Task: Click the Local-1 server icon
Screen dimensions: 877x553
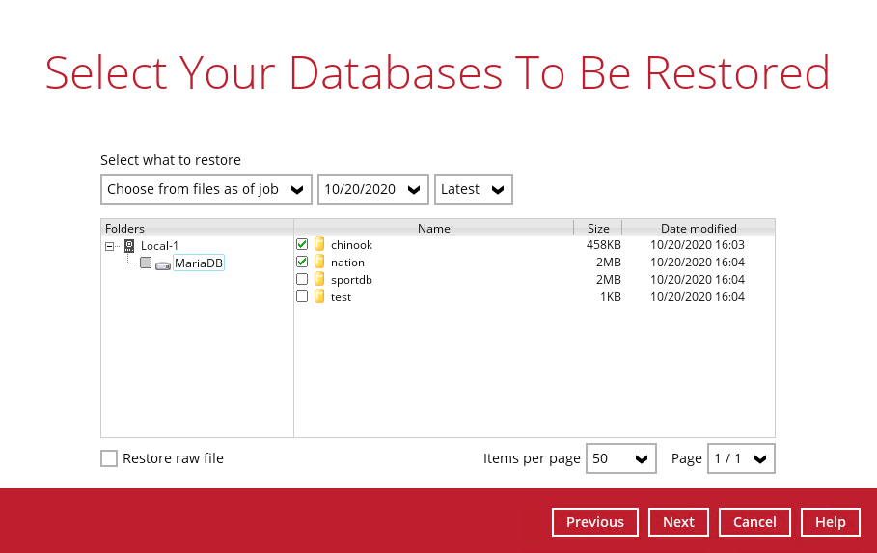Action: (129, 246)
